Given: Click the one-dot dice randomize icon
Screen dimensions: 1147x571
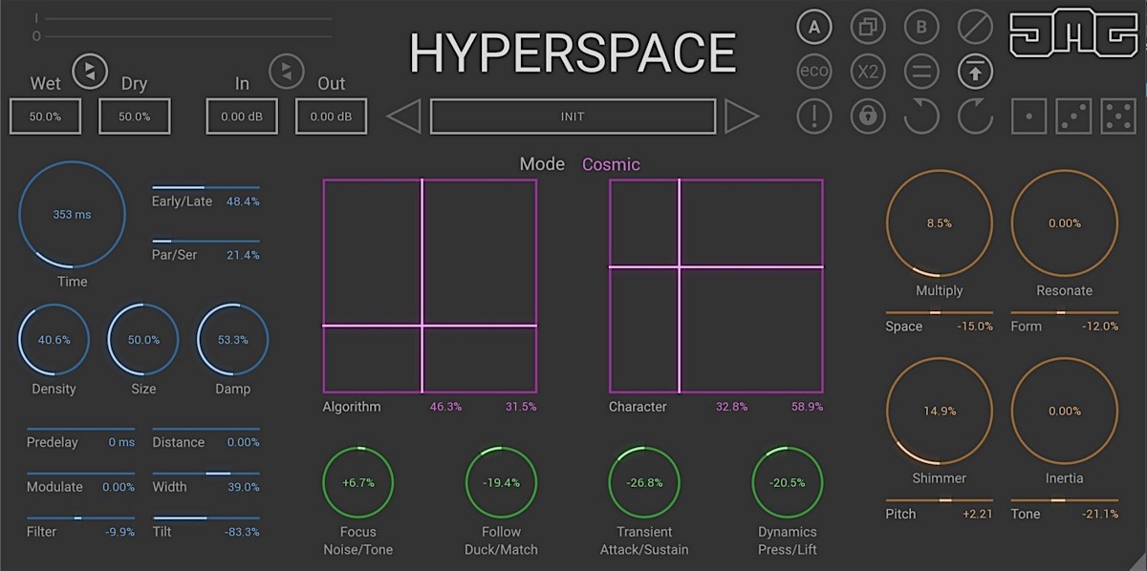Looking at the screenshot, I should click(1029, 116).
